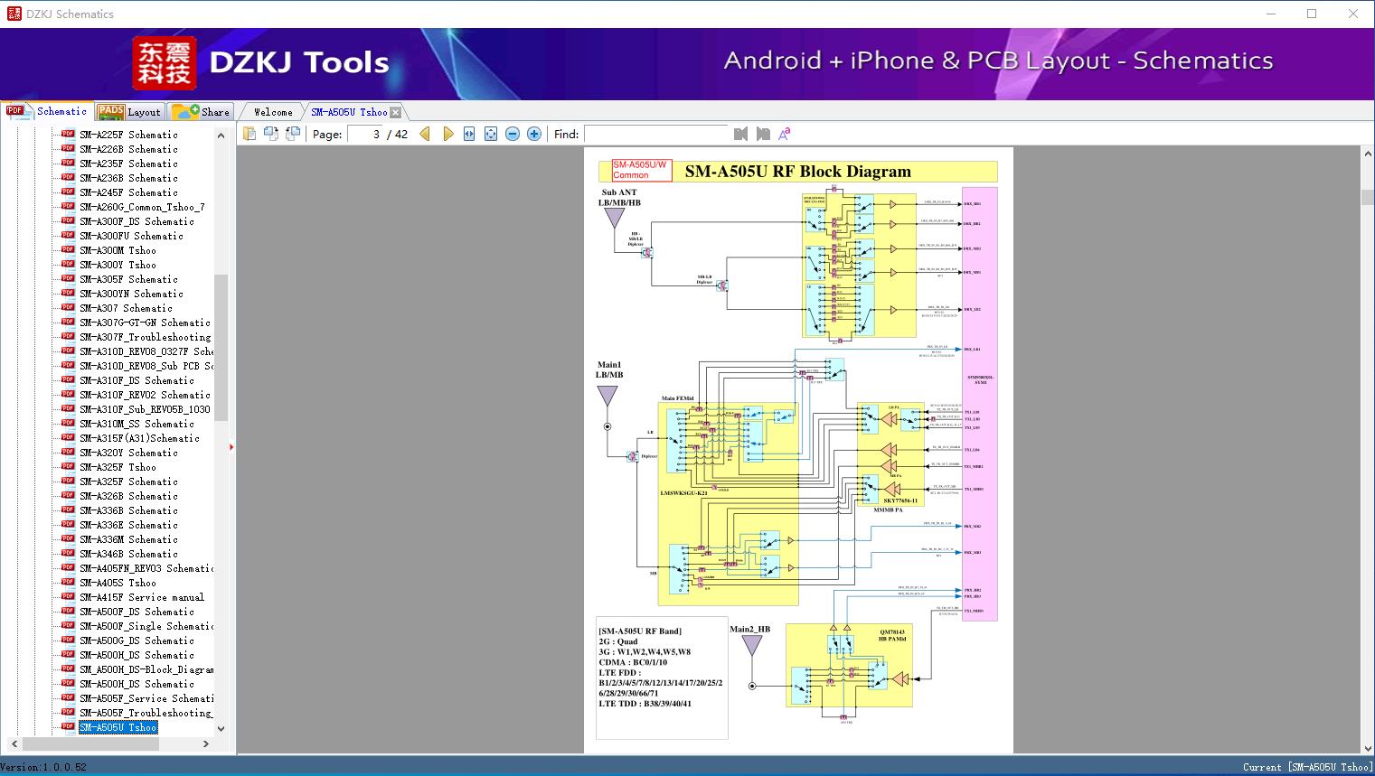Click the tree scroll-down arrow

coord(221,729)
